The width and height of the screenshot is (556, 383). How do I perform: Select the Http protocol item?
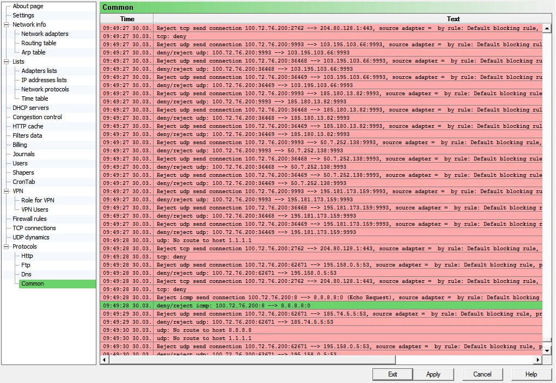(x=27, y=256)
